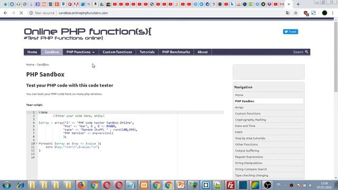Open Regular Expressions sidebar link
338x190 pixels.
click(x=249, y=157)
